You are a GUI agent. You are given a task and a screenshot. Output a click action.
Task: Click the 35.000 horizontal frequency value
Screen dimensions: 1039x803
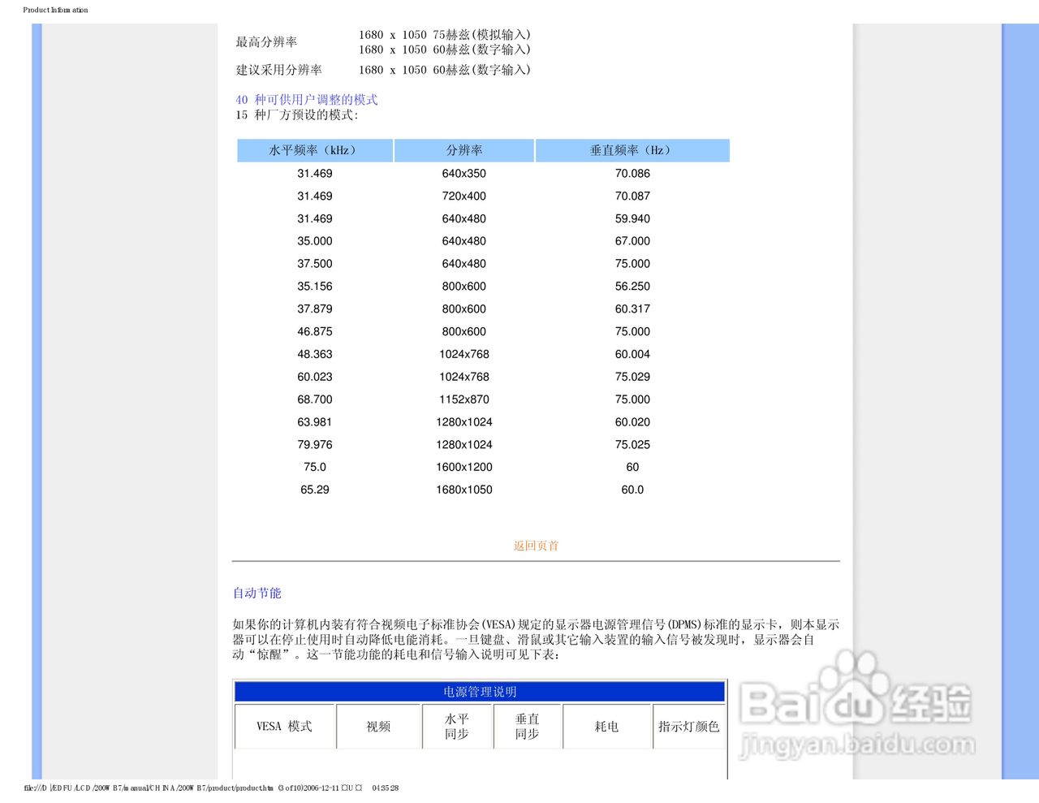tap(315, 241)
